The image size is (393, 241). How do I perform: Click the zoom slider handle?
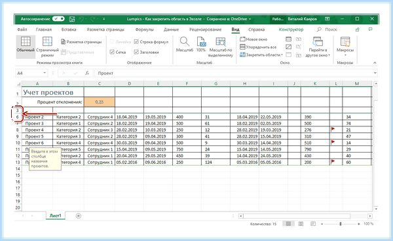pos(341,224)
